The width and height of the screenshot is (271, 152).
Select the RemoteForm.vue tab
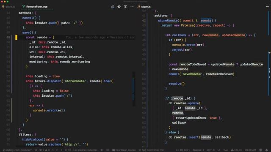pyautogui.click(x=35, y=7)
